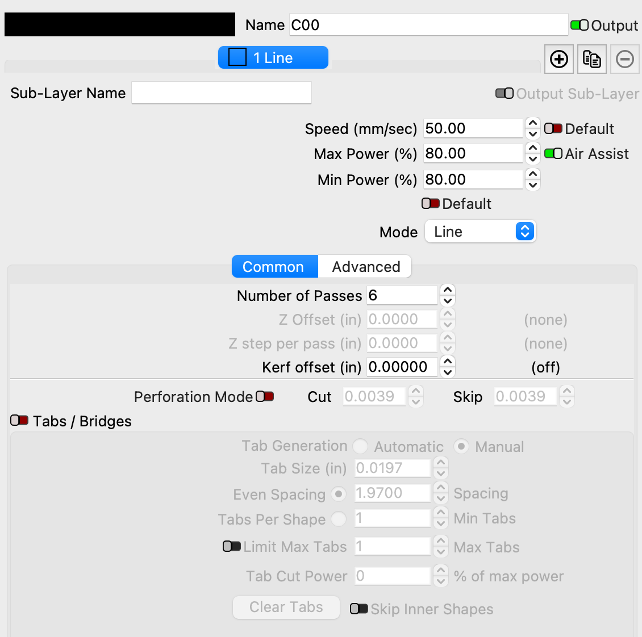Click the add sub-layer plus icon
The image size is (642, 637).
(x=559, y=59)
